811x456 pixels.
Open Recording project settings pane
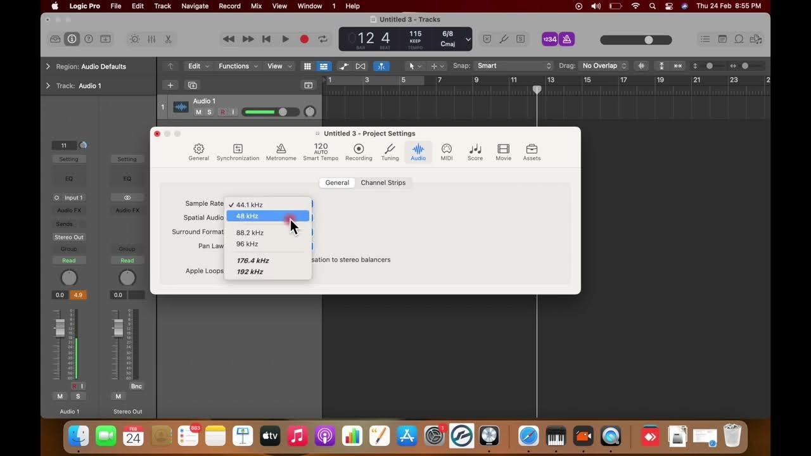(x=359, y=152)
